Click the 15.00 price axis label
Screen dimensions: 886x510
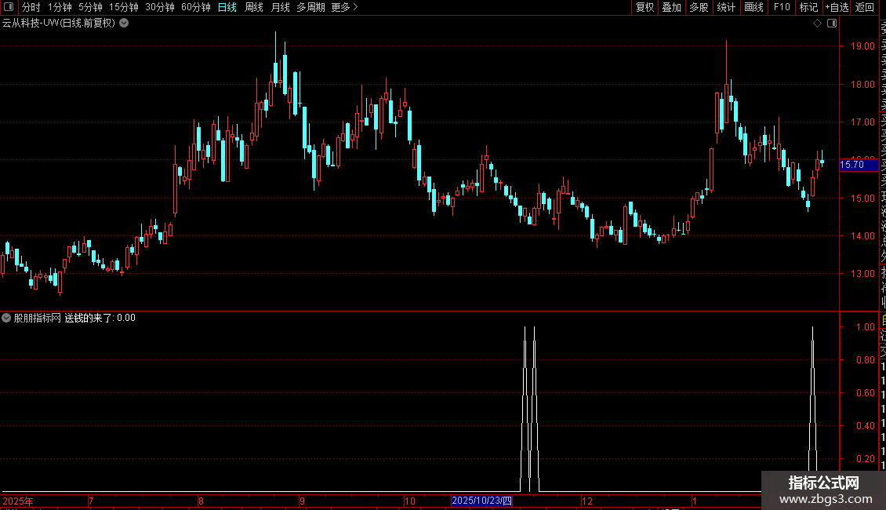click(x=862, y=199)
